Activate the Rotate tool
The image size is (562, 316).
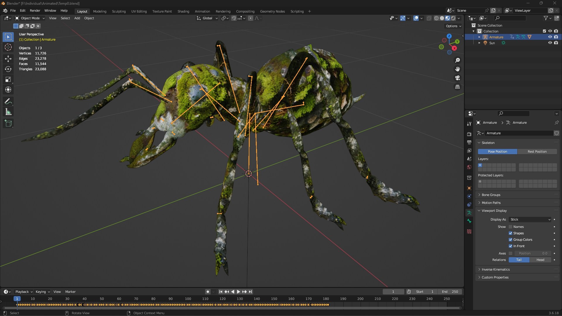pos(8,69)
